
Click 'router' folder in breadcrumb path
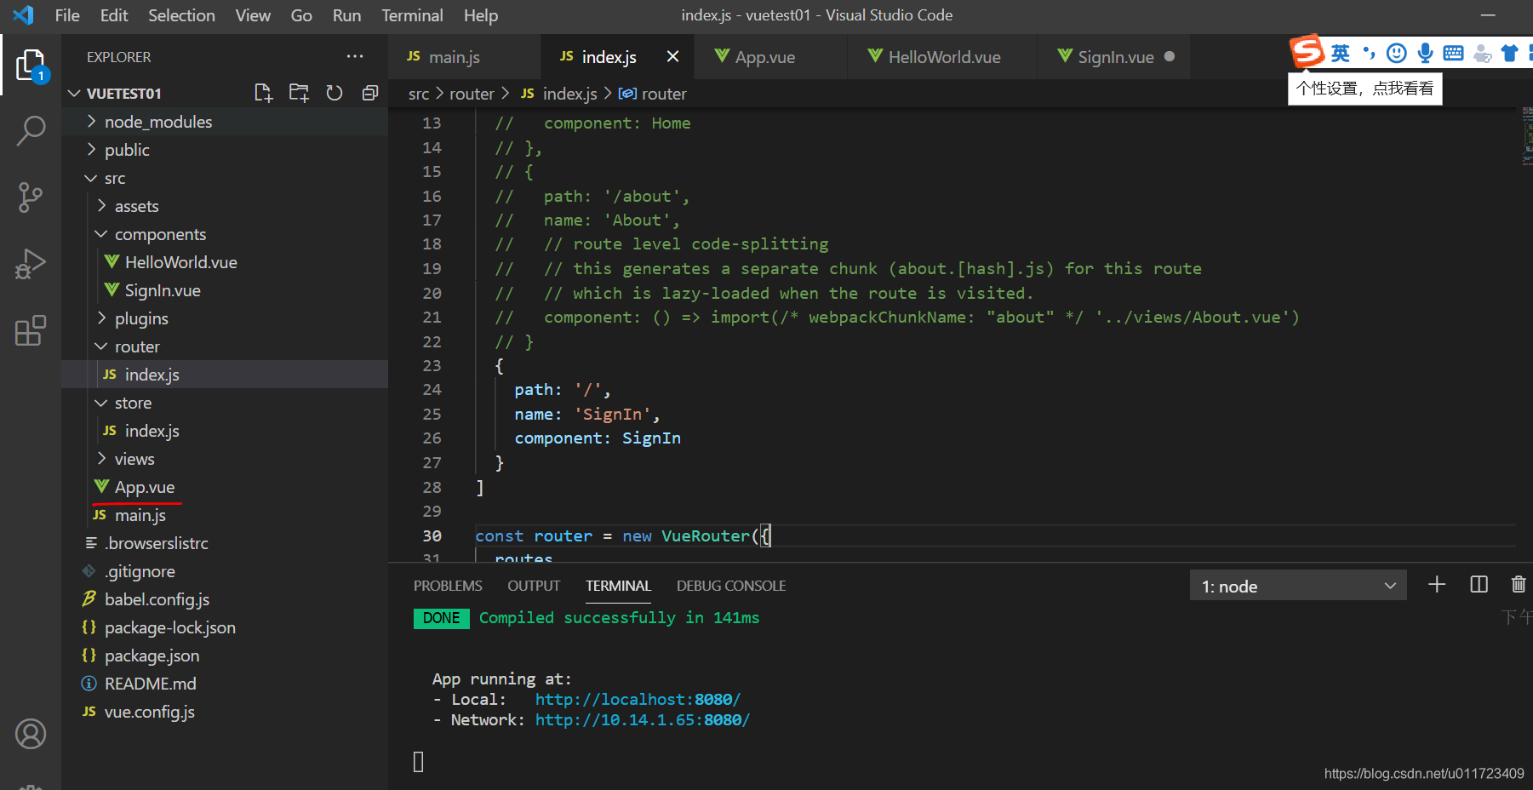(x=472, y=94)
